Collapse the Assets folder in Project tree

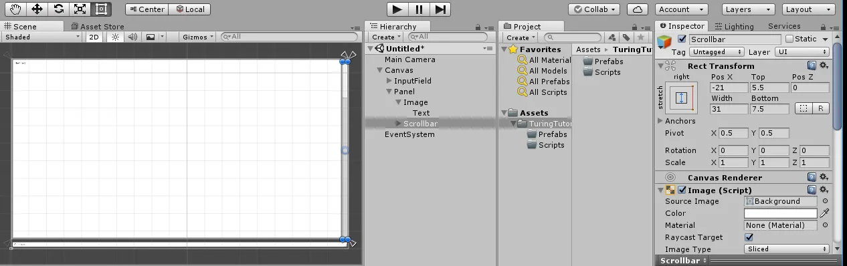(x=504, y=113)
